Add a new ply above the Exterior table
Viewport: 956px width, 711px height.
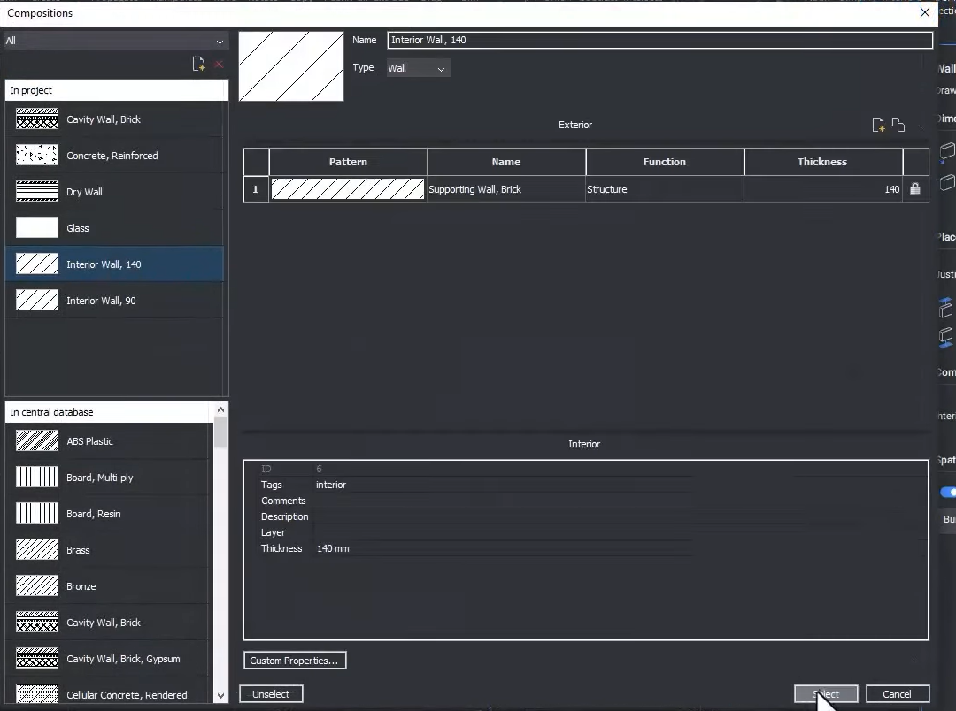pos(879,125)
